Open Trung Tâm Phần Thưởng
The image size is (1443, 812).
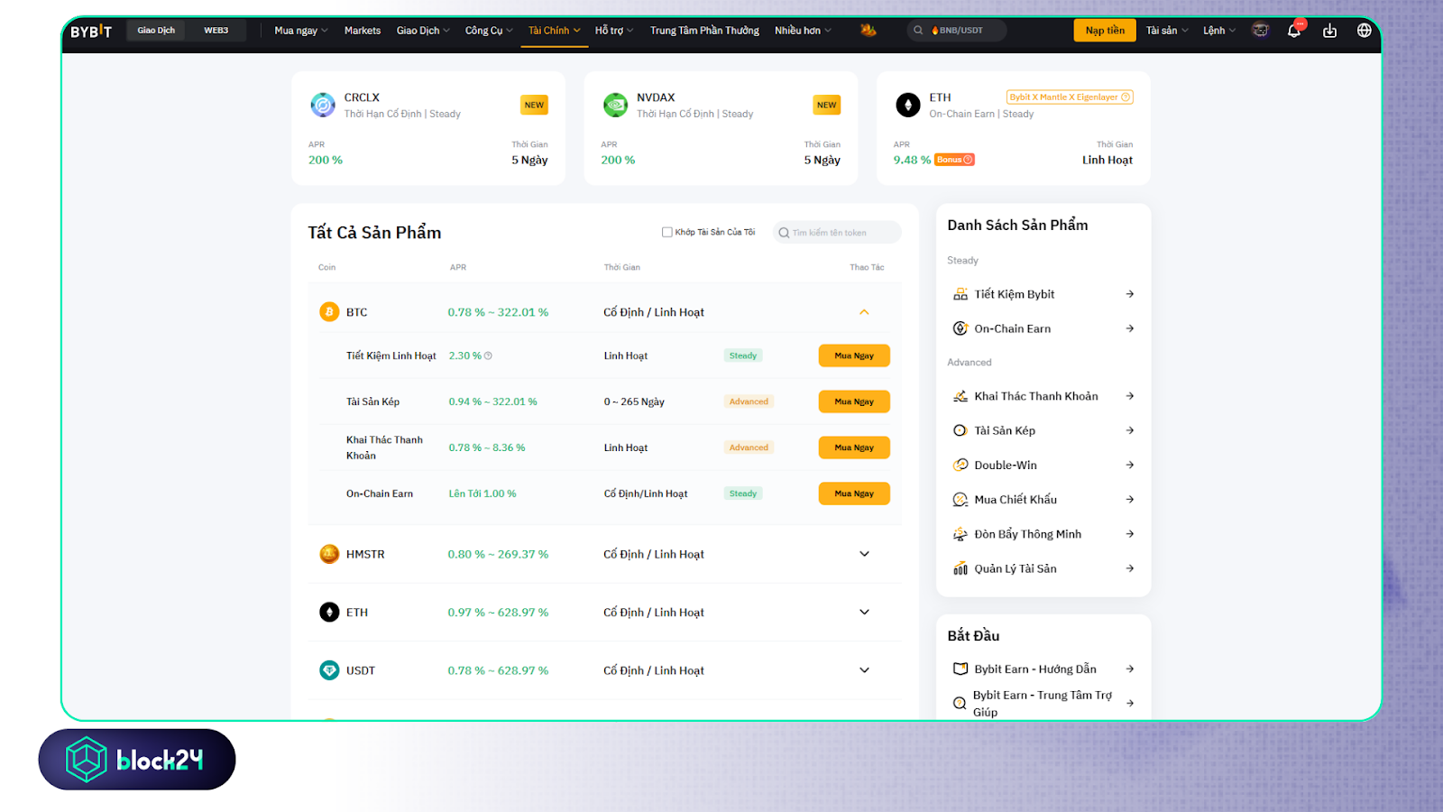pyautogui.click(x=704, y=31)
